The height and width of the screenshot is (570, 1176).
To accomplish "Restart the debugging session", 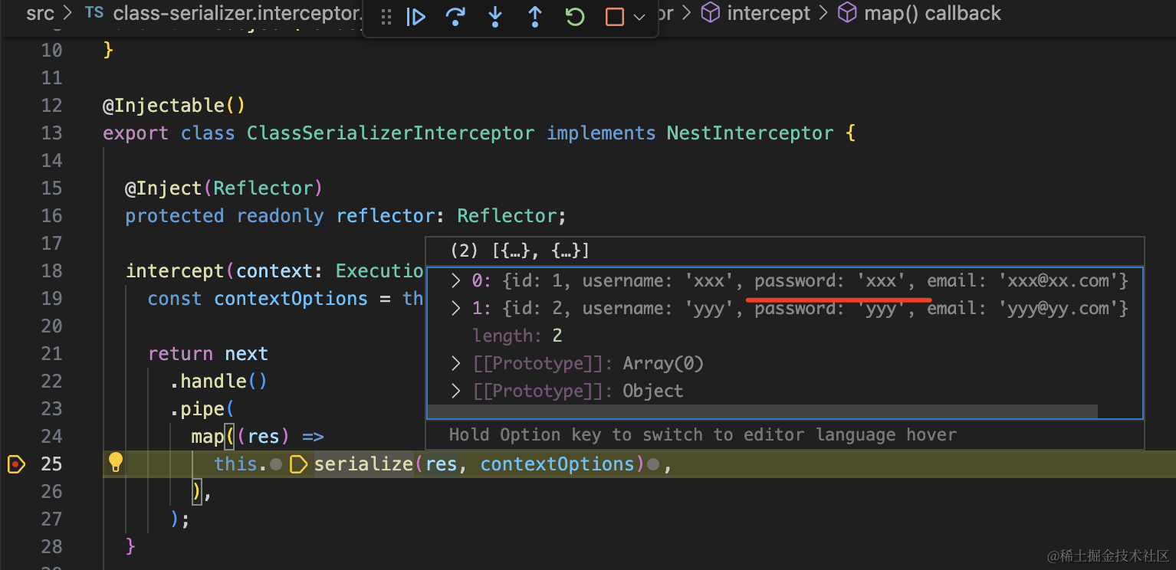I will [575, 17].
